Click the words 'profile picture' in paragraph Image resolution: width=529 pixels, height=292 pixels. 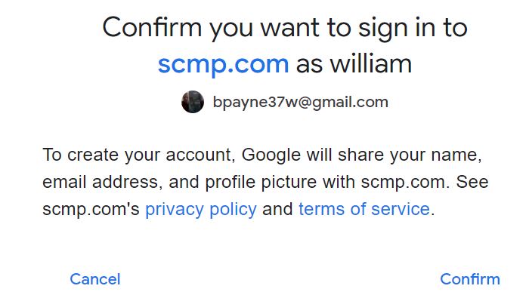tap(261, 182)
